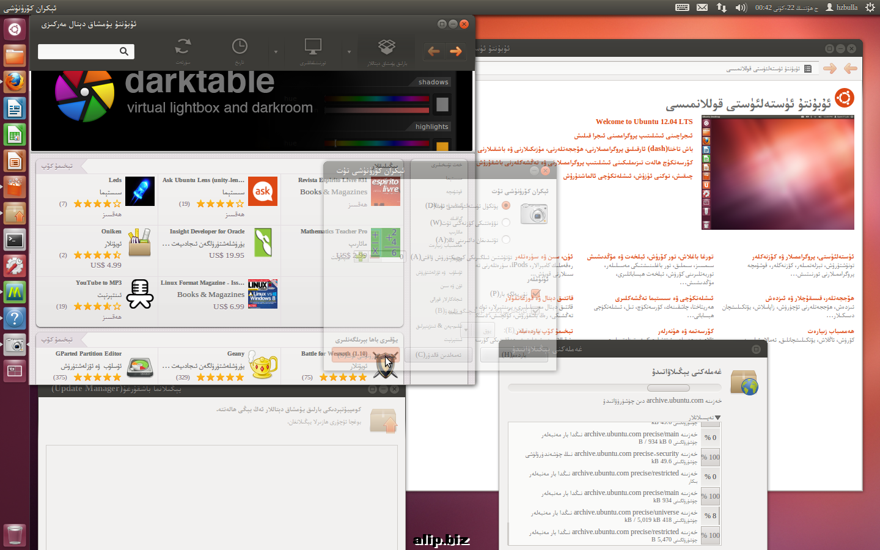The image size is (880, 550).
Task: Open the Oniken app icon
Action: (x=140, y=243)
